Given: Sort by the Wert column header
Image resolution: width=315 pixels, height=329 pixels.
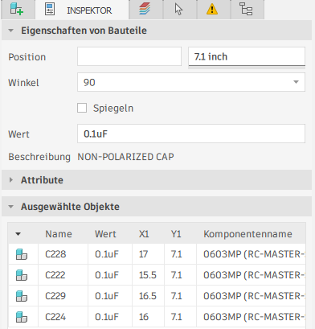Looking at the screenshot, I should tap(105, 234).
